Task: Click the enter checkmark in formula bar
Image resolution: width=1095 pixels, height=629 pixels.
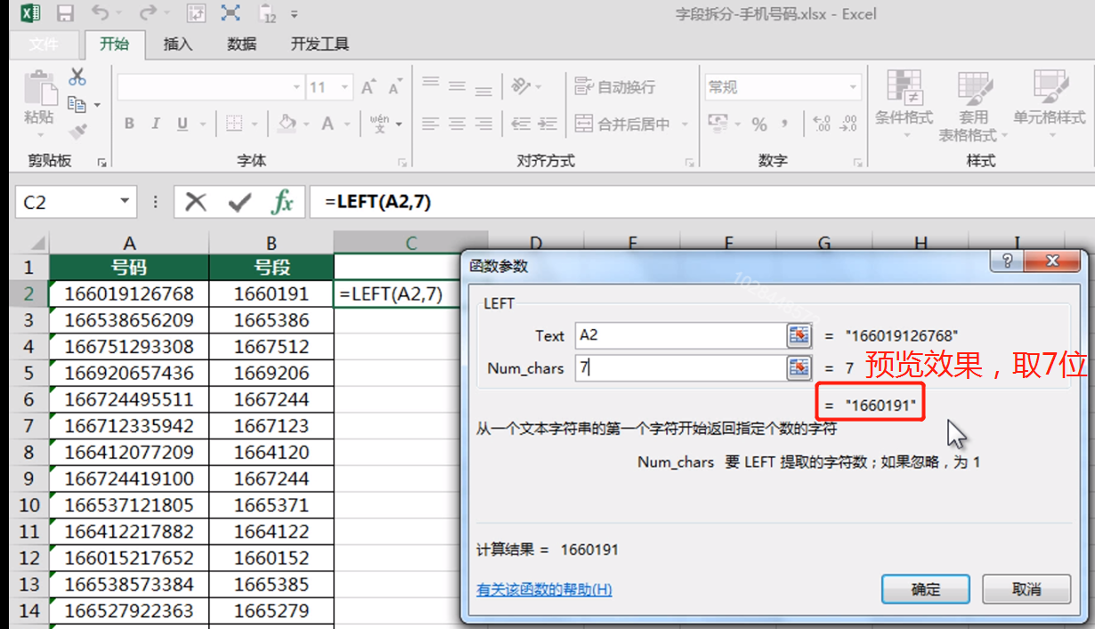Action: tap(239, 202)
